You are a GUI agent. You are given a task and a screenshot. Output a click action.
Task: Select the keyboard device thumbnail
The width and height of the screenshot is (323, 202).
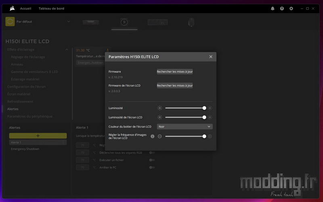(157, 22)
